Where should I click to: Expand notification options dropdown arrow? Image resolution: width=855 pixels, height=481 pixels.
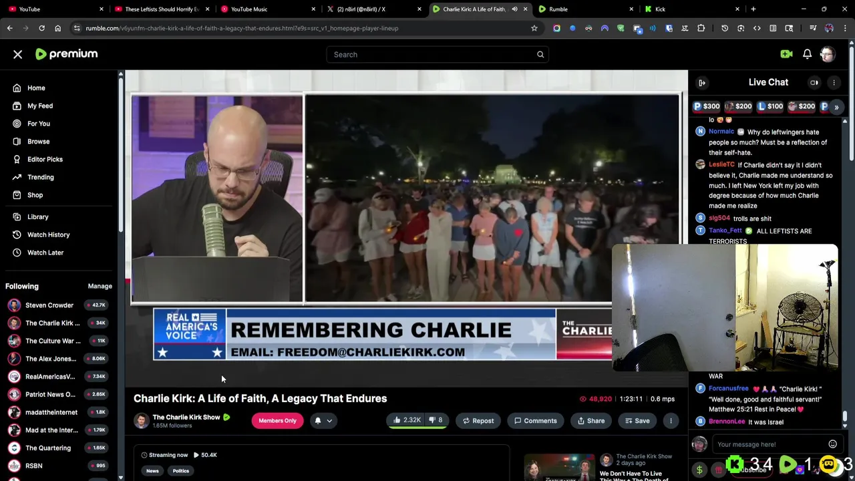coord(329,421)
